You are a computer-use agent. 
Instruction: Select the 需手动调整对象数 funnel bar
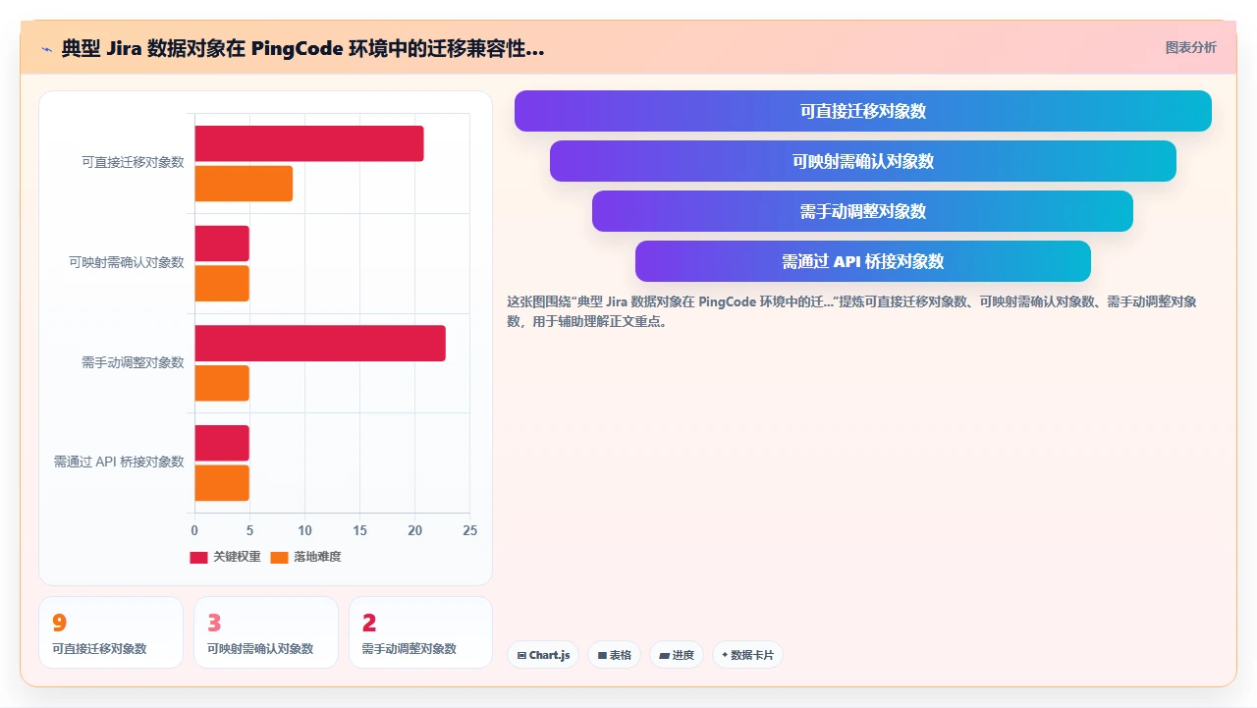click(863, 211)
